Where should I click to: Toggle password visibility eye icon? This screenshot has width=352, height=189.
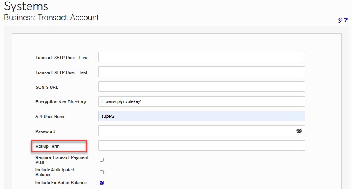click(299, 131)
